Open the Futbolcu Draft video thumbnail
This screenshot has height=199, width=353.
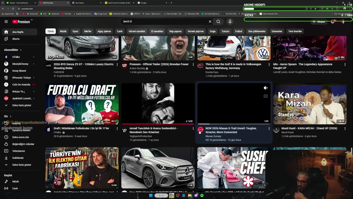(x=82, y=104)
